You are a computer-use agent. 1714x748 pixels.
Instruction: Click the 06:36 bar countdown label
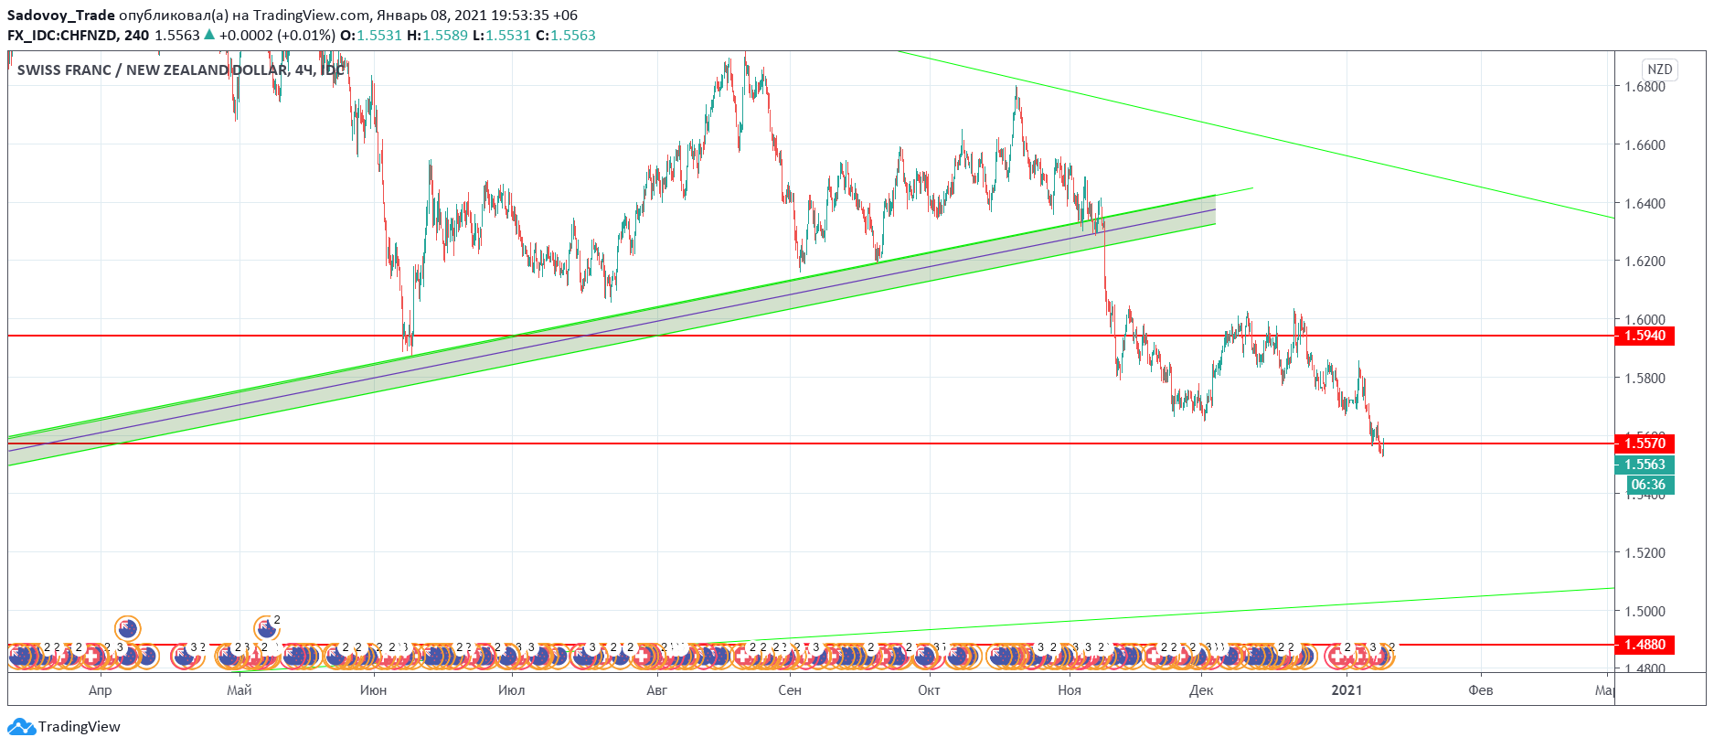tap(1649, 485)
